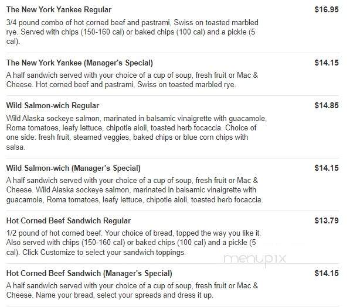Click the Yankee Manager's Special half sandwich description
This screenshot has height=307, width=360.
click(133, 80)
